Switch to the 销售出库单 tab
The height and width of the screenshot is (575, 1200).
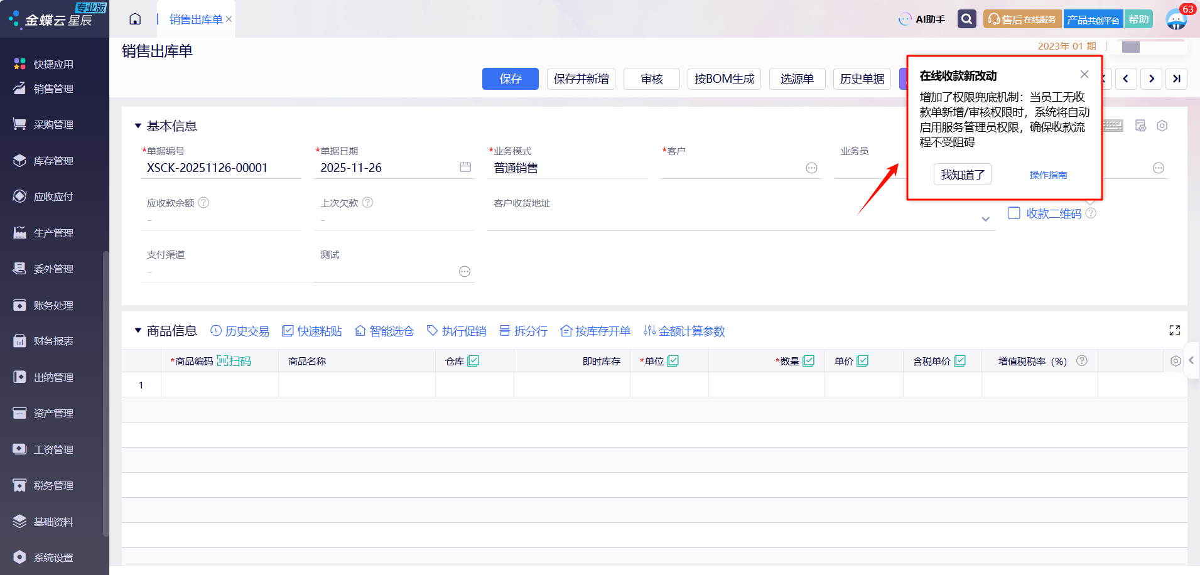196,19
